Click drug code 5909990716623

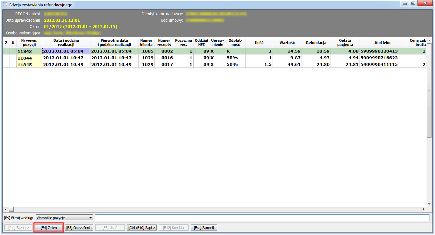click(x=383, y=58)
